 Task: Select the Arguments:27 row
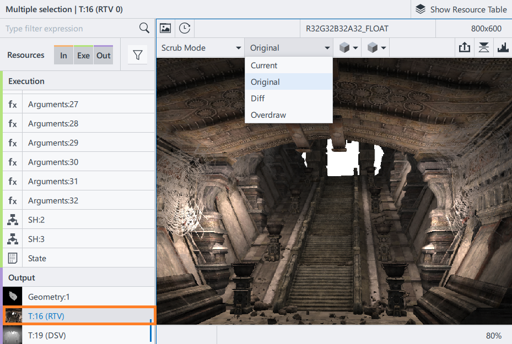[79, 104]
